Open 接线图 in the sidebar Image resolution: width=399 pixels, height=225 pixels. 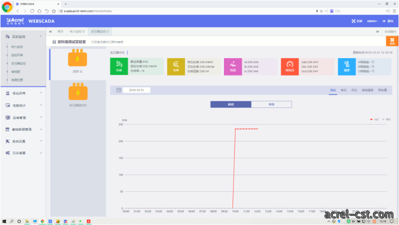pos(15,72)
